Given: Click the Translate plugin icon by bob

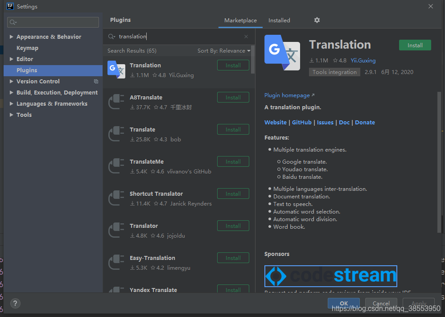Looking at the screenshot, I should (x=116, y=134).
